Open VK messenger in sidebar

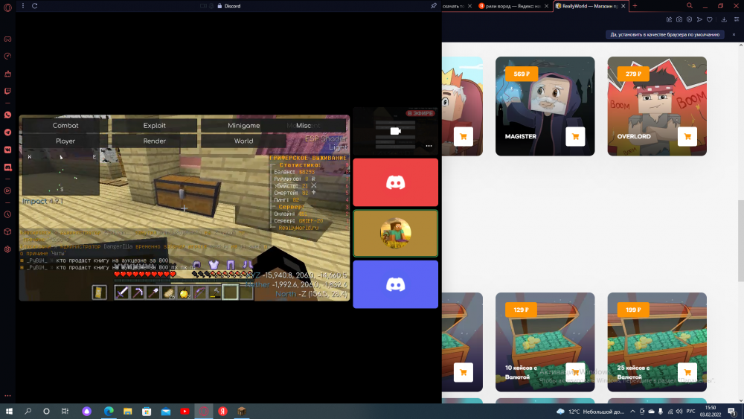[x=7, y=150]
